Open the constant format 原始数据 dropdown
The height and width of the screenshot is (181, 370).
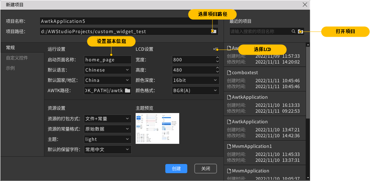point(108,129)
